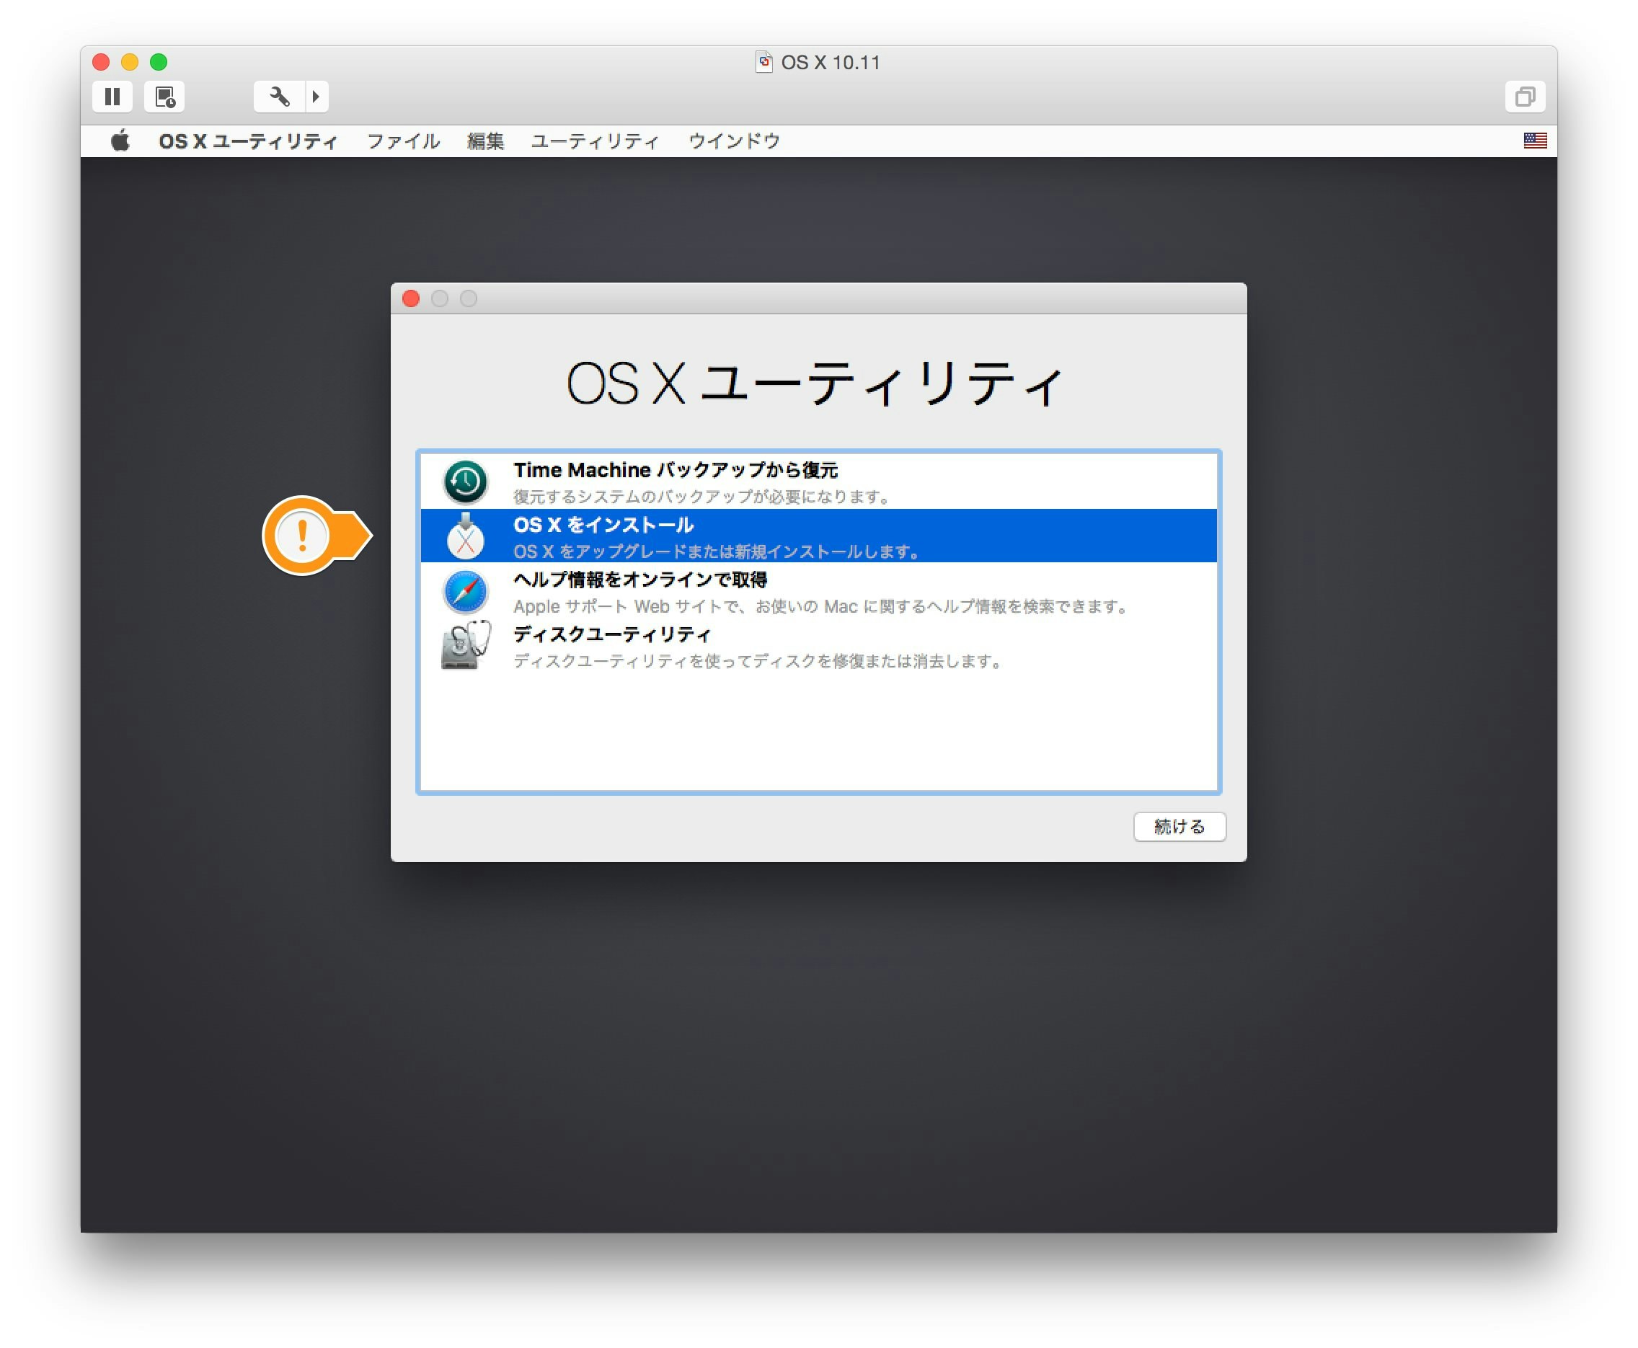Click the US flag keyboard layout icon
1638x1348 pixels.
tap(1536, 141)
